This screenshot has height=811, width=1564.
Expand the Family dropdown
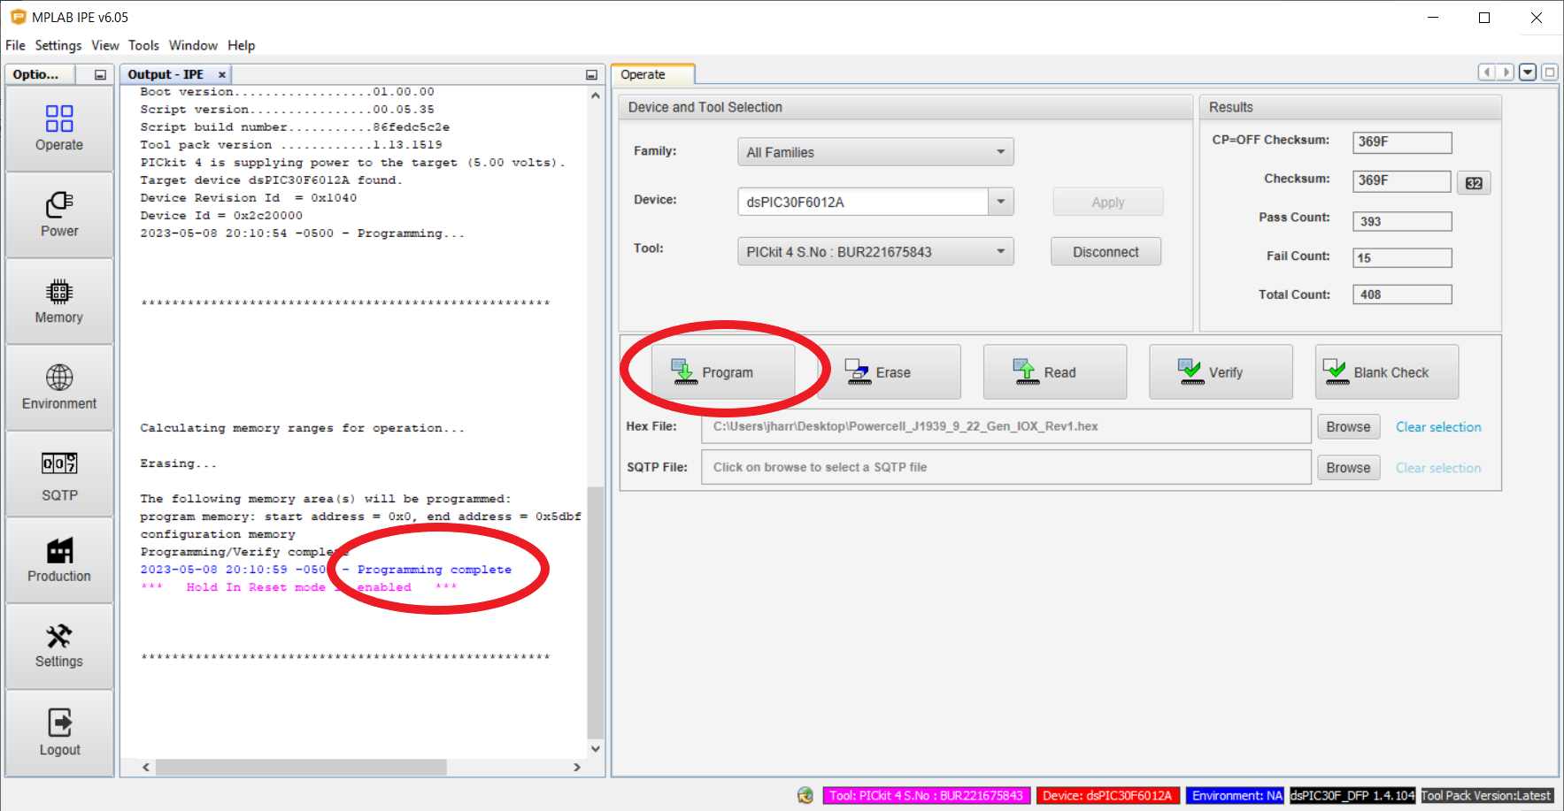(x=1000, y=152)
